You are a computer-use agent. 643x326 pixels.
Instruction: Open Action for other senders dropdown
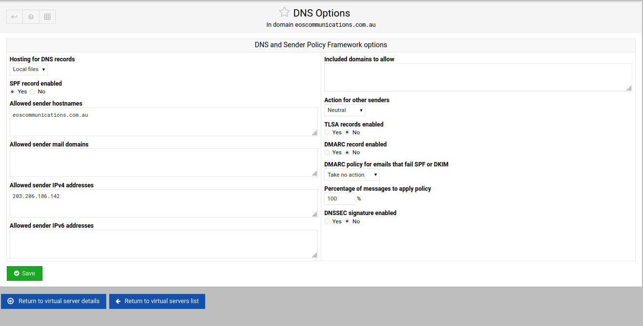(x=345, y=110)
